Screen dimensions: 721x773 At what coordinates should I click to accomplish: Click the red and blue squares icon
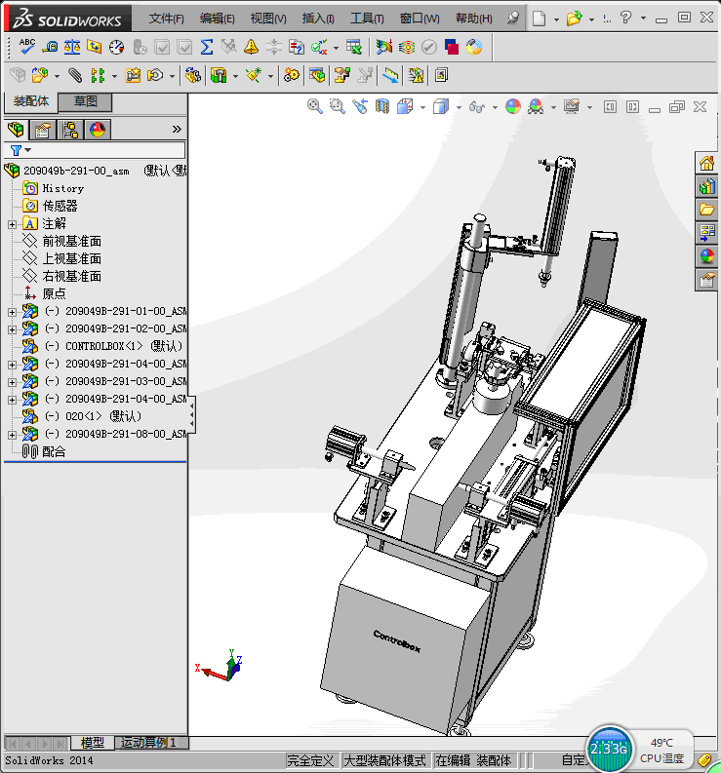coord(452,47)
